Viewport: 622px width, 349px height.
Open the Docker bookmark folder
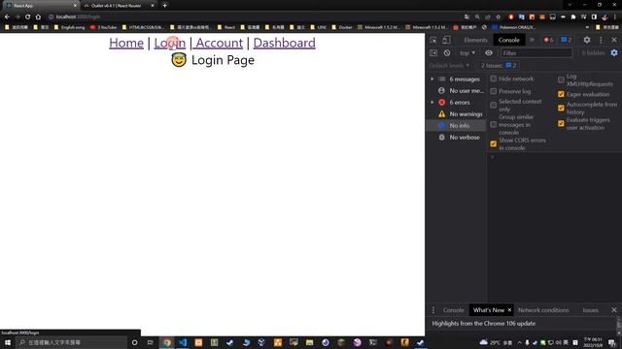coord(342,27)
